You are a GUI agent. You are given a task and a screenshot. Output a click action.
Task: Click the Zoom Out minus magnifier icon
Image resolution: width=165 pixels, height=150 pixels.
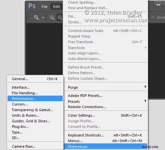(x=60, y=17)
